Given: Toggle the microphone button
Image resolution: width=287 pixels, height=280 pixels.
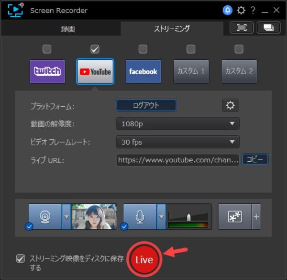Looking at the screenshot, I should (x=140, y=217).
